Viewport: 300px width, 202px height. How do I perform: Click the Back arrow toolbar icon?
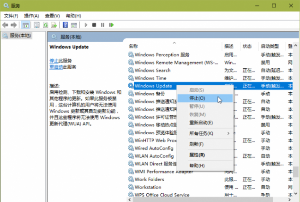click(x=5, y=25)
